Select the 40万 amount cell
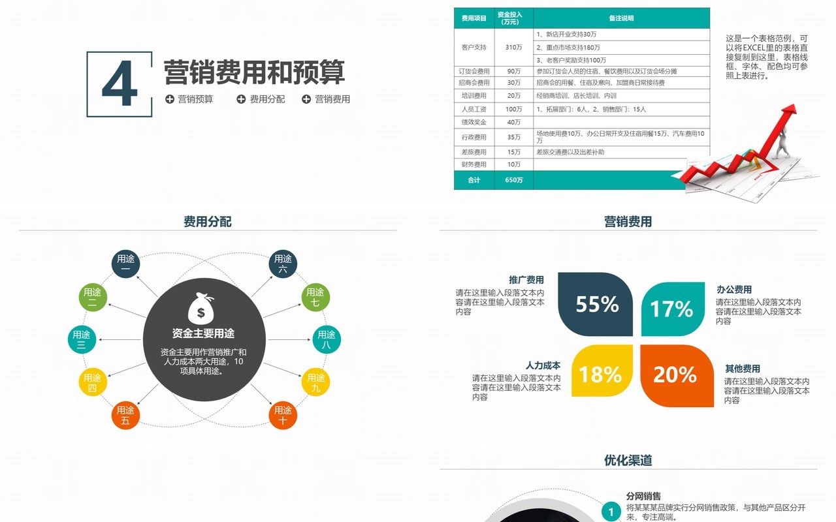The image size is (836, 522). point(513,122)
